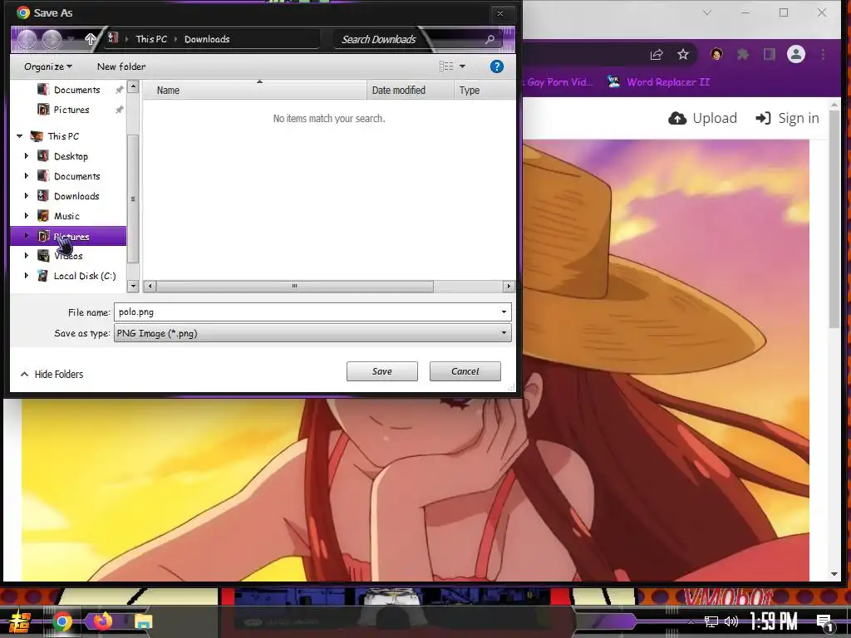Click the navigation tree vertical scrollbar thumb
Screen dimensions: 851x638
tap(133, 199)
